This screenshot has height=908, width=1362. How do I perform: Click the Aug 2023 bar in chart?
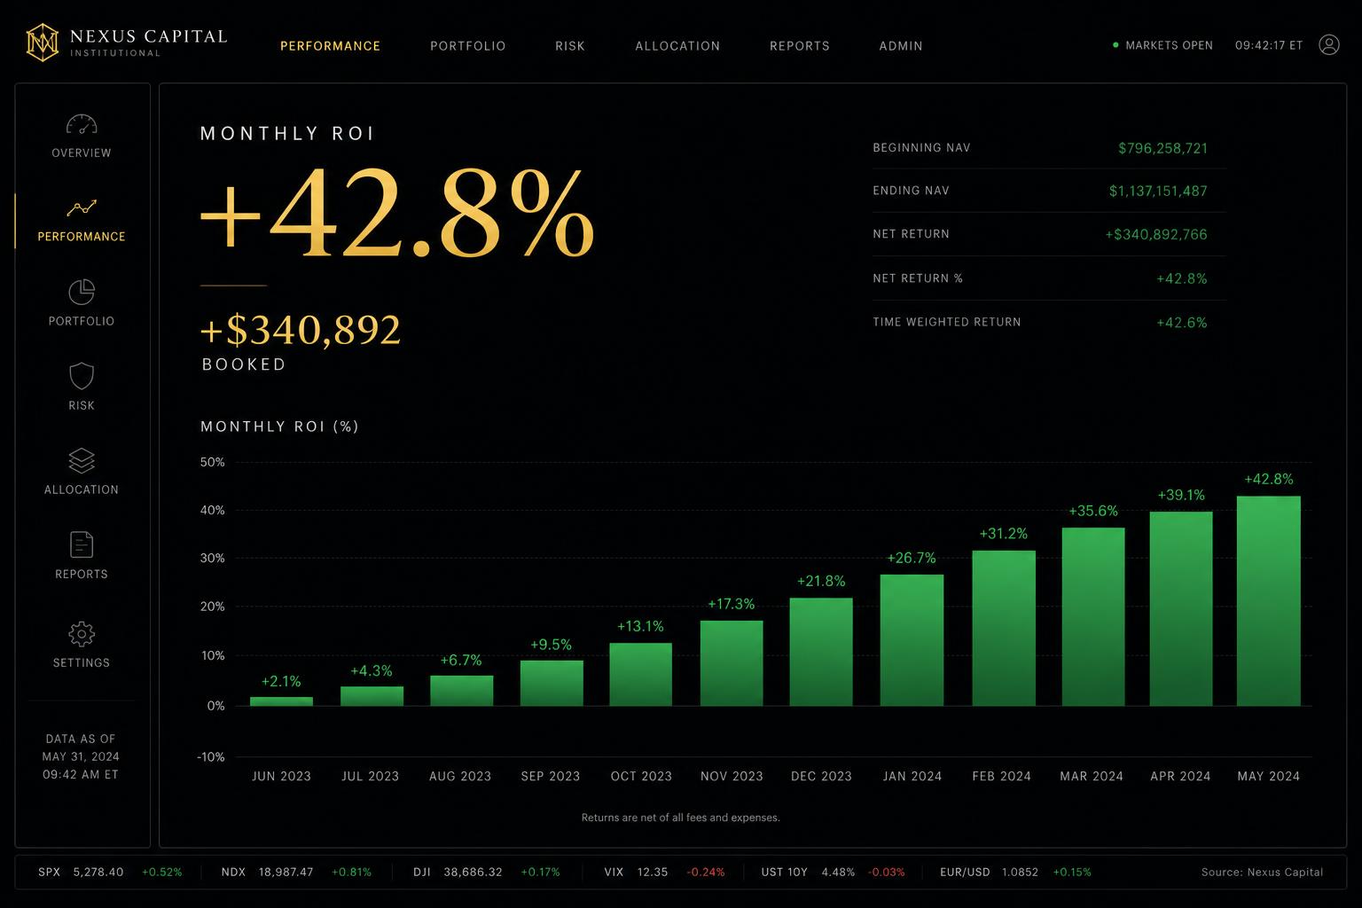pyautogui.click(x=461, y=691)
